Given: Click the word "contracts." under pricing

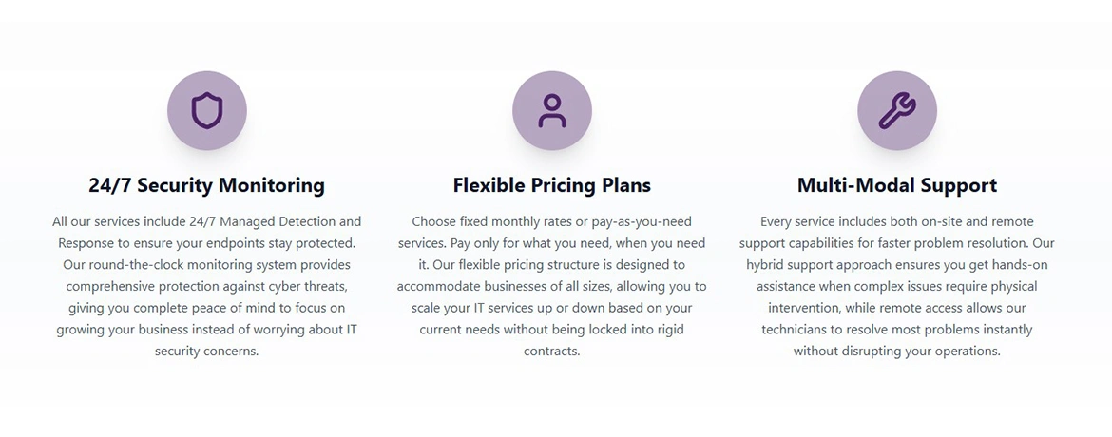Looking at the screenshot, I should pyautogui.click(x=551, y=351).
